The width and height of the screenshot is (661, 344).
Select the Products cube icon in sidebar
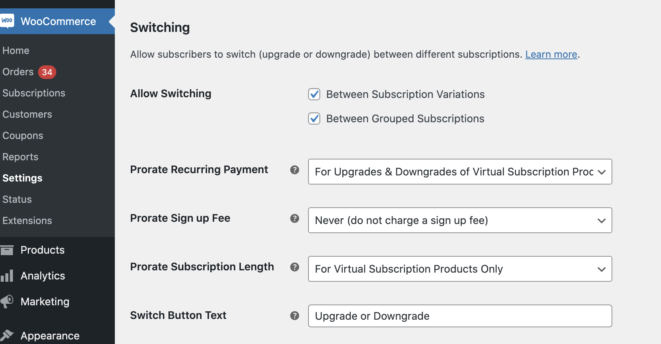click(x=8, y=250)
